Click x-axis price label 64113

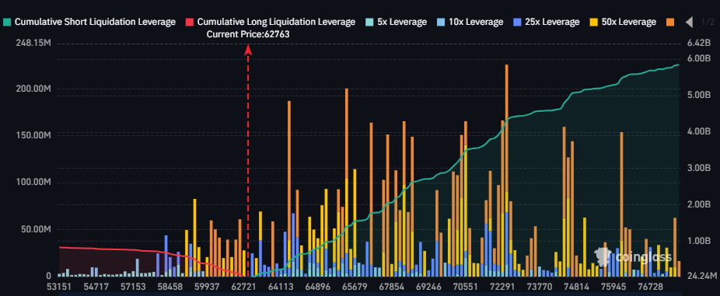click(281, 287)
